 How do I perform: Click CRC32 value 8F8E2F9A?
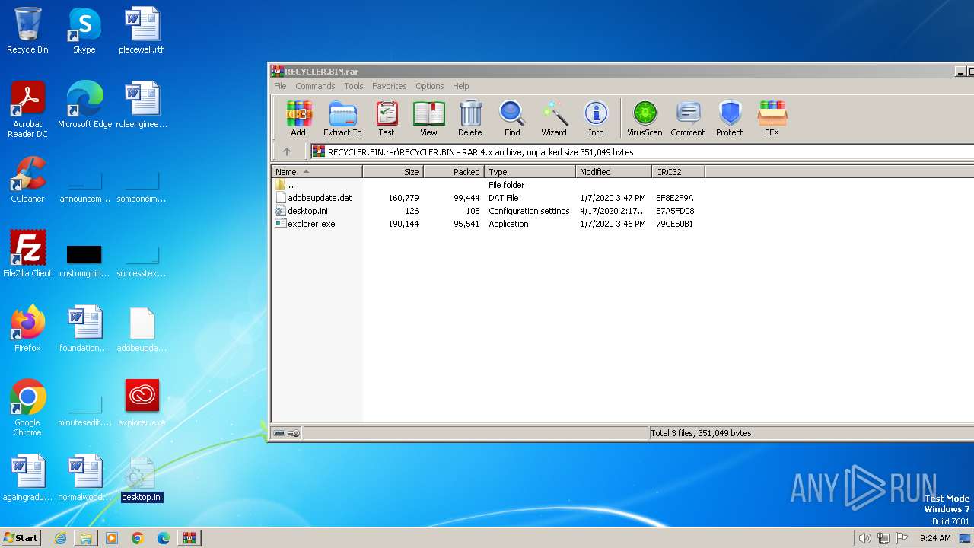[x=675, y=198]
